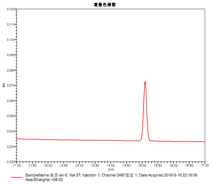Click y-axis value 0.040
This screenshot has height=184, width=212.
tap(11, 131)
